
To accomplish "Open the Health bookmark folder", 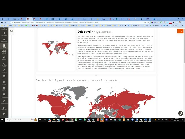I will click(108, 25).
